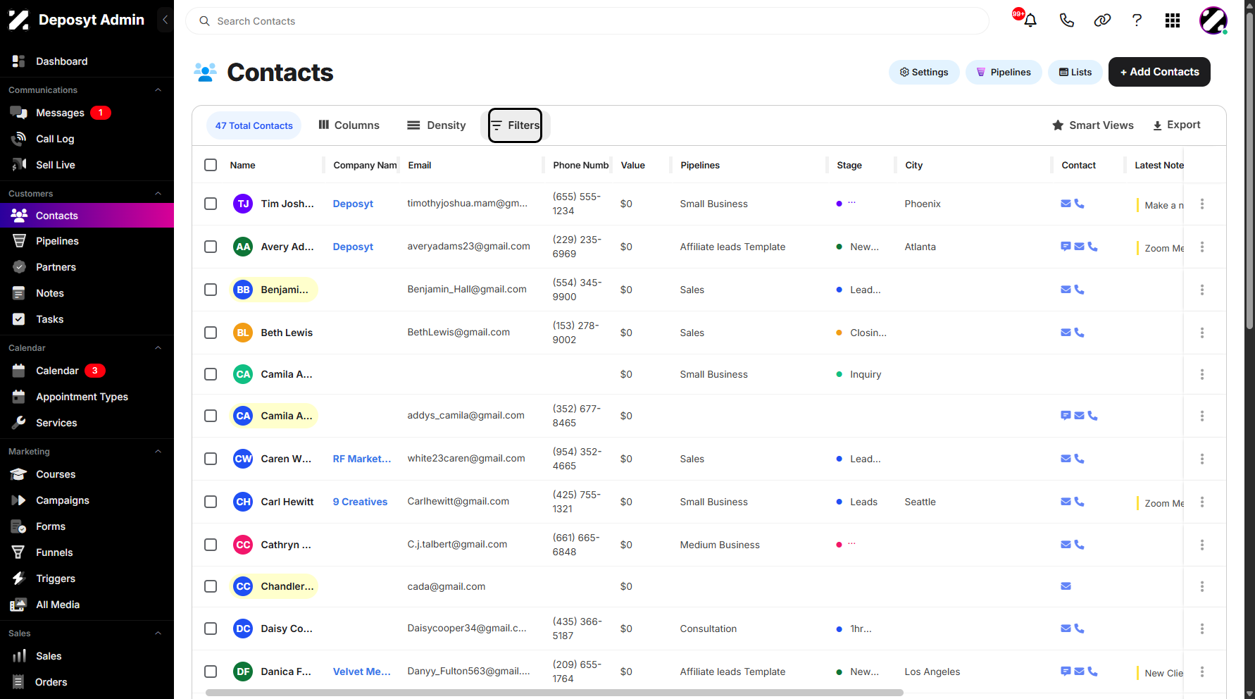Open the link icon in top bar
The image size is (1255, 699).
1102,20
